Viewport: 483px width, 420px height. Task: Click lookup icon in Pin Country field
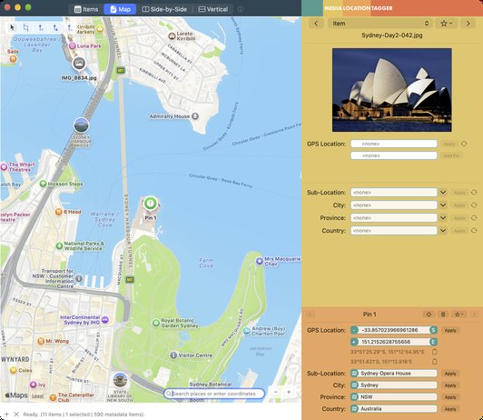(x=354, y=409)
